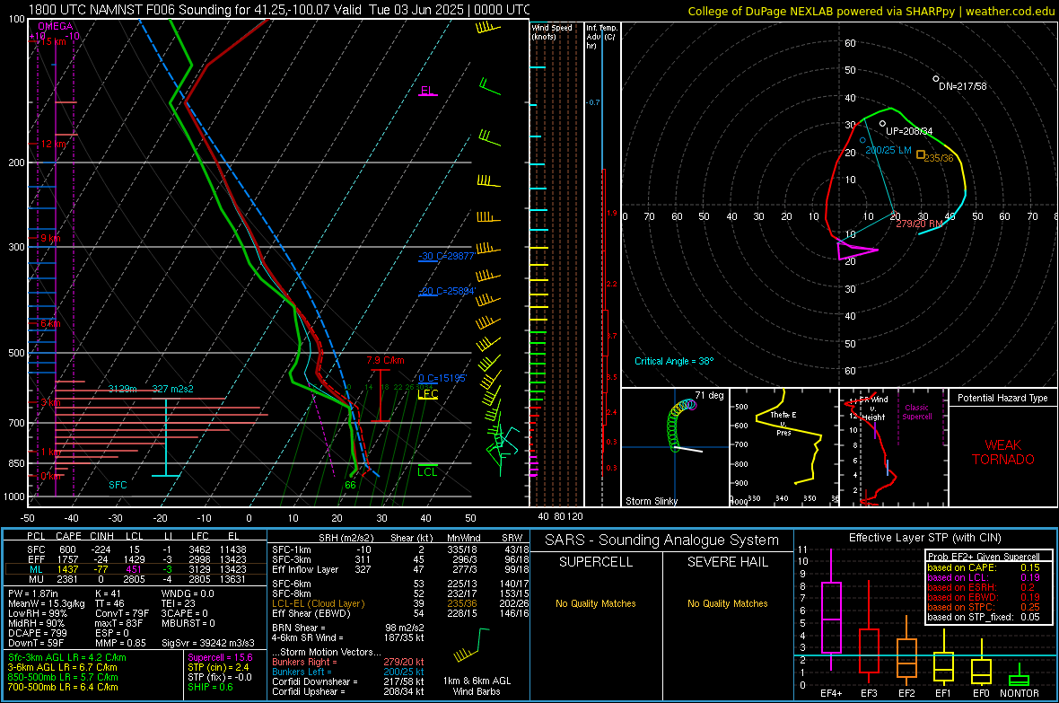
Task: Click the 700-500mb LR = 6.4 C/km line
Action: coord(63,687)
